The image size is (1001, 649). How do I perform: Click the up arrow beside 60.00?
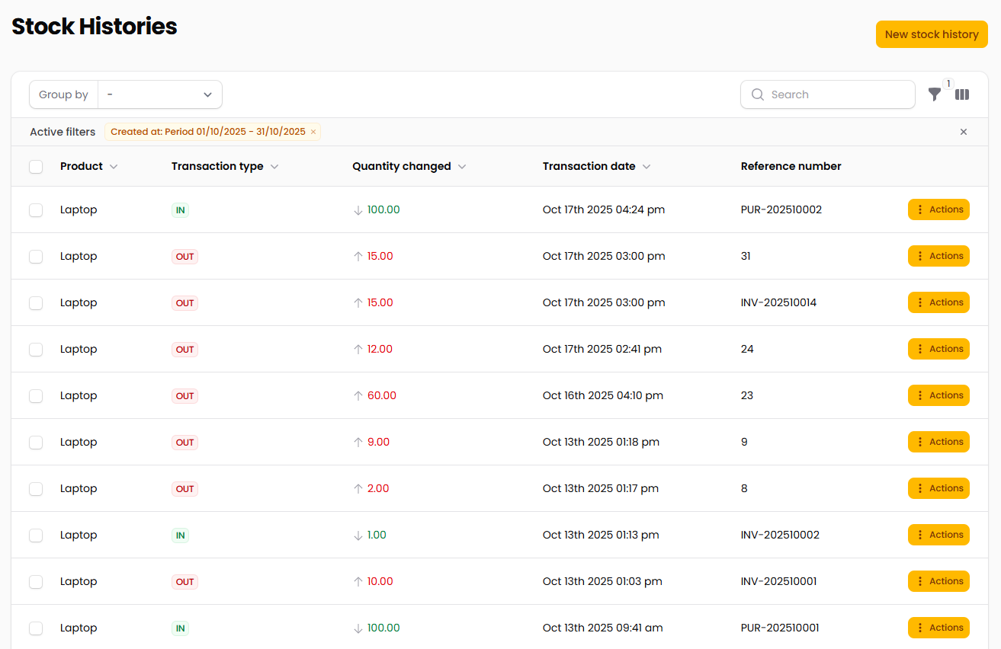[x=358, y=396]
